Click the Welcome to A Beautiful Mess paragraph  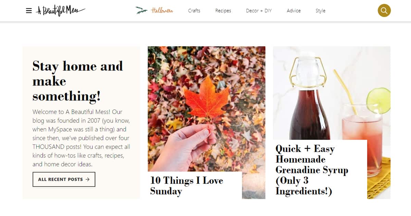pyautogui.click(x=81, y=138)
